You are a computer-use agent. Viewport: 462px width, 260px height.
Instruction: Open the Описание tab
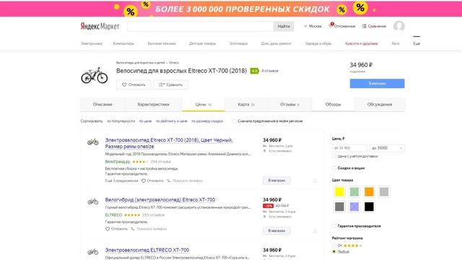(103, 104)
